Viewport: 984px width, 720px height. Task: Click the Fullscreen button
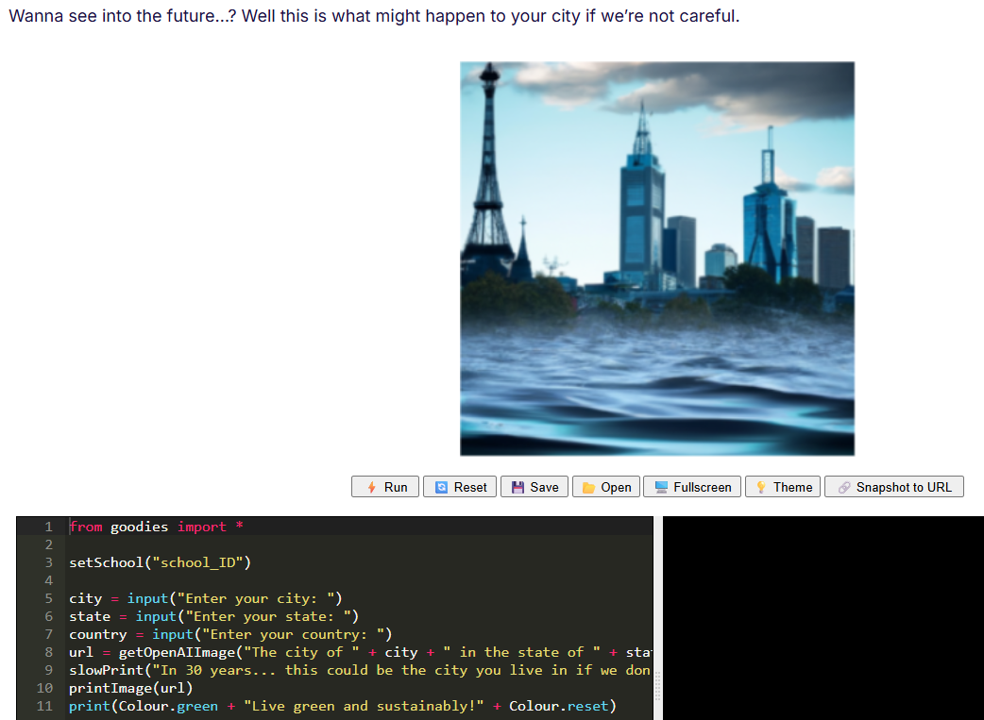[691, 487]
